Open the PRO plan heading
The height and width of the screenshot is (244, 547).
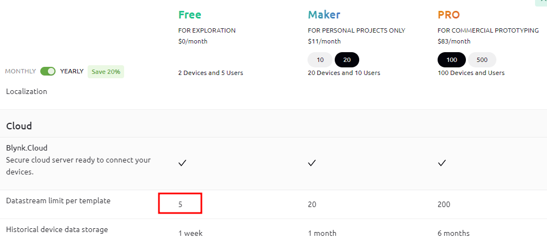pyautogui.click(x=448, y=15)
